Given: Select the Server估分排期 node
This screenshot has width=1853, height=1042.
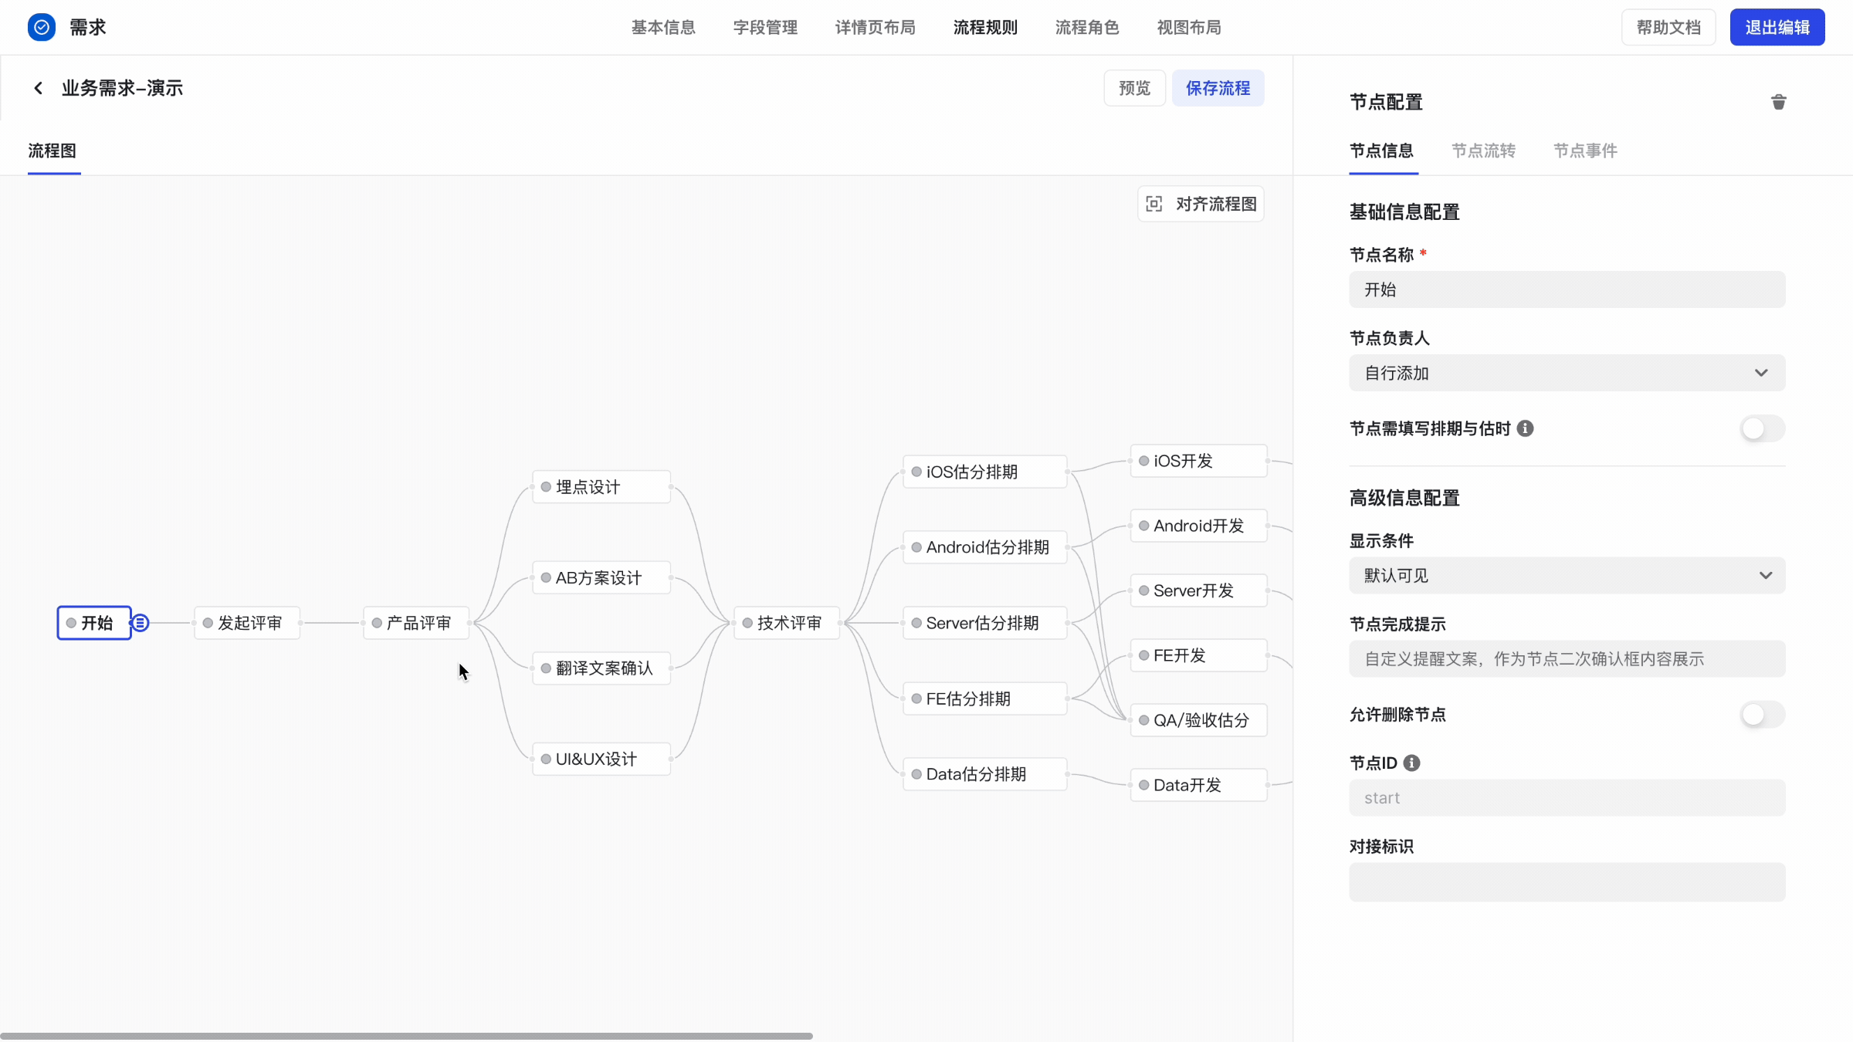Looking at the screenshot, I should point(985,623).
